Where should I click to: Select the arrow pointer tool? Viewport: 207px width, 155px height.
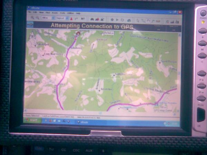coord(138,20)
